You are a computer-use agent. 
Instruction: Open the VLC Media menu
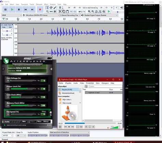[x=61, y=83]
